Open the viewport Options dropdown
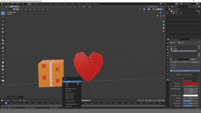 162,7
